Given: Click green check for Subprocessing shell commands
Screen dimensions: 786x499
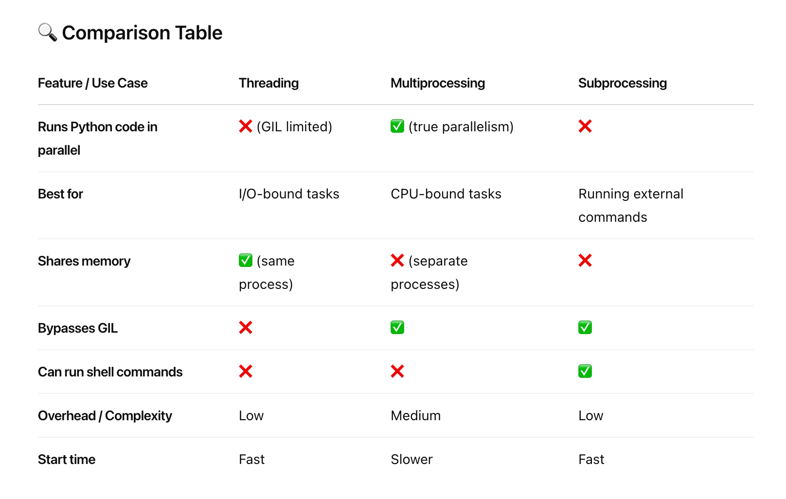Looking at the screenshot, I should click(585, 372).
